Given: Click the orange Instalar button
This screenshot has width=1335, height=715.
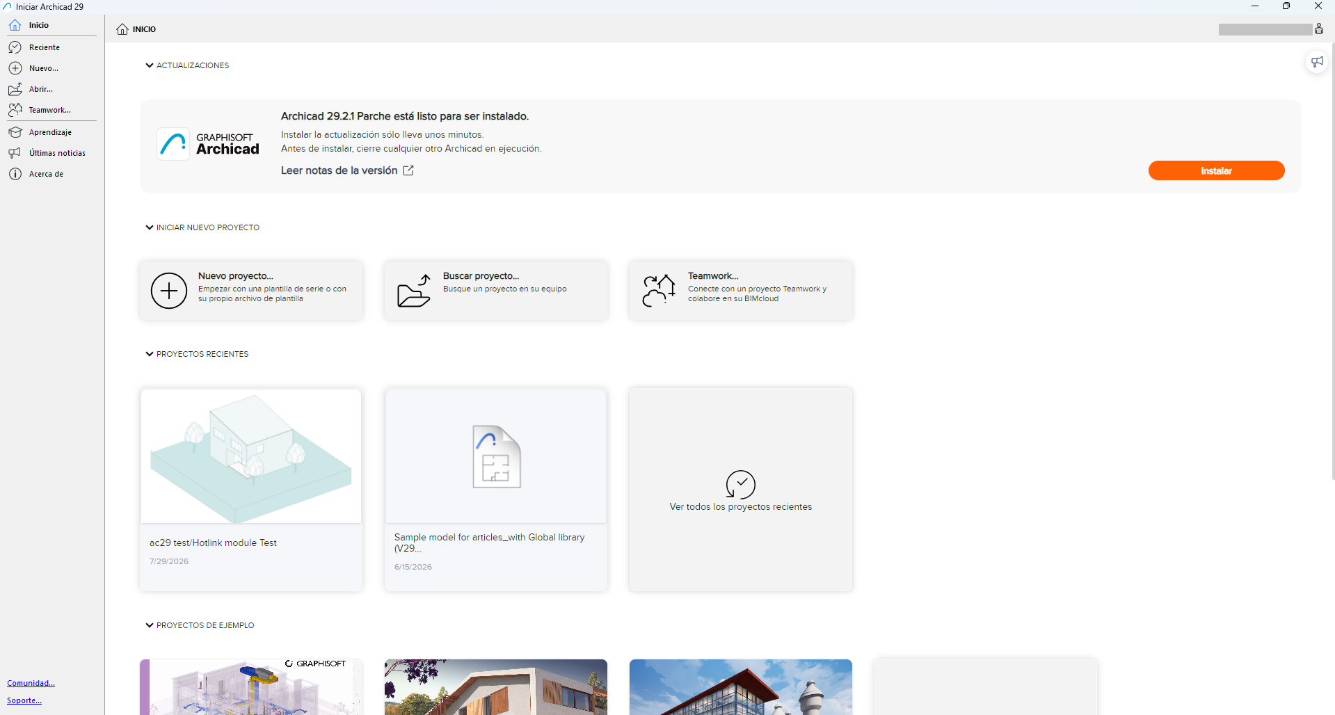Looking at the screenshot, I should (1216, 170).
